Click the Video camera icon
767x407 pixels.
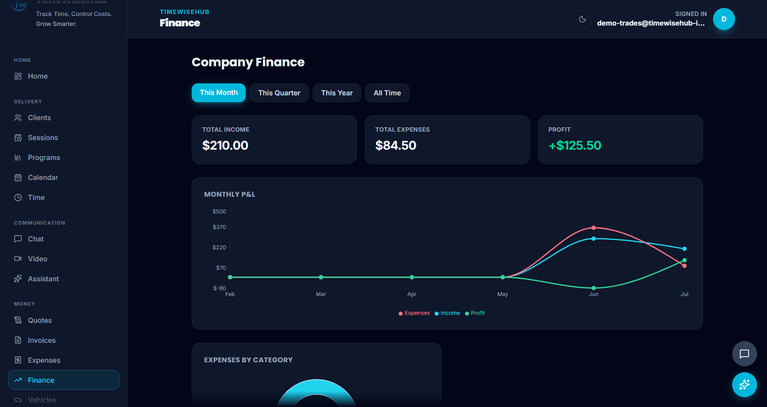[x=18, y=259]
